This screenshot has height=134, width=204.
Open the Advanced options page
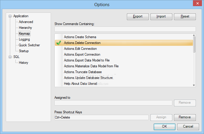tap(26, 22)
